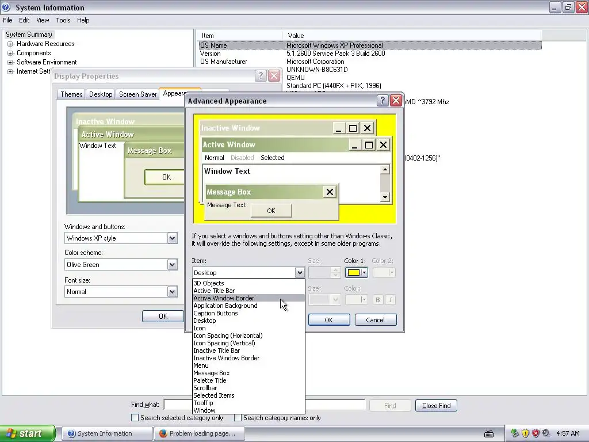The height and width of the screenshot is (442, 589).
Task: Switch to the Desktop tab
Action: (x=101, y=94)
